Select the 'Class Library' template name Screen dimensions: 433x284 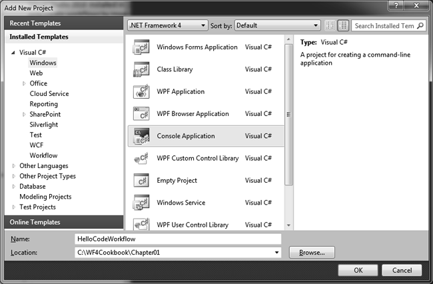175,69
